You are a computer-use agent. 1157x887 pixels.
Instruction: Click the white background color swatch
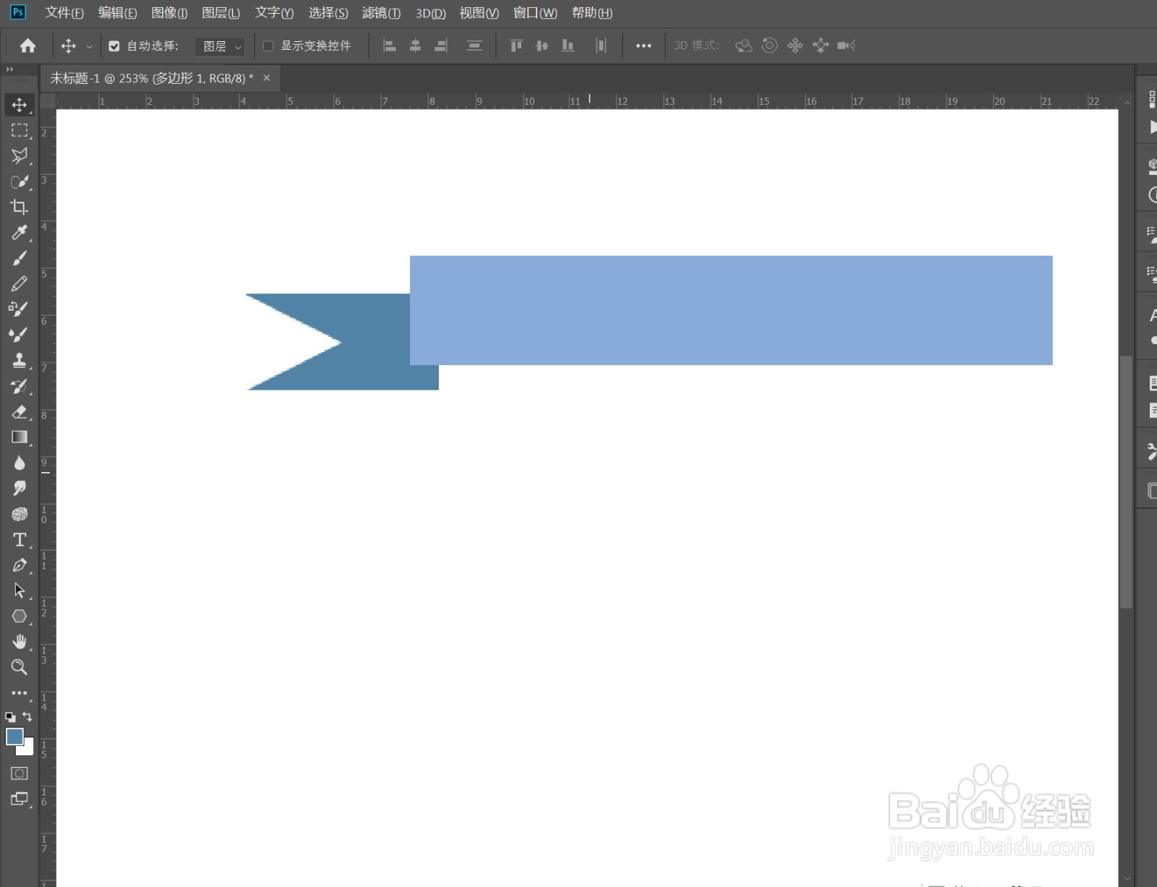[x=28, y=748]
